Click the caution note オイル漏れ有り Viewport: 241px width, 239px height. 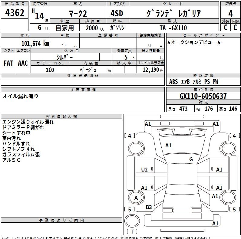pos(21,96)
